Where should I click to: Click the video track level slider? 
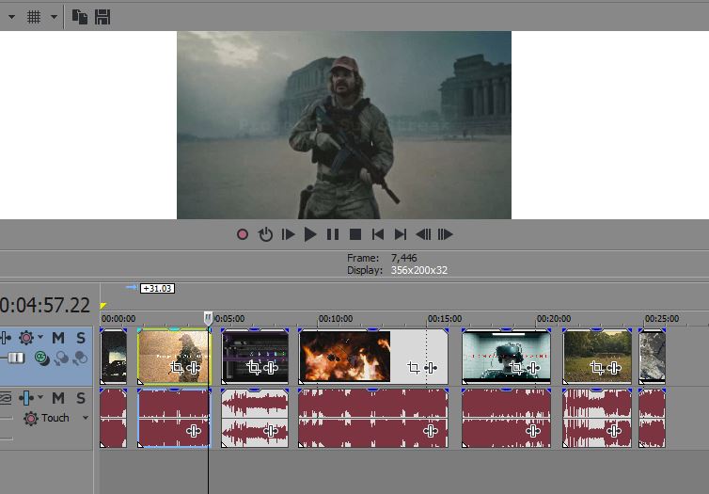tap(16, 358)
